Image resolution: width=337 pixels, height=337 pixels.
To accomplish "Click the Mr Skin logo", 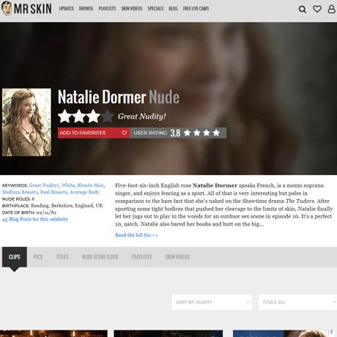I will pos(26,9).
